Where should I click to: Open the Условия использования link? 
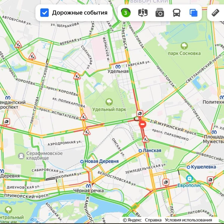point(188,220)
